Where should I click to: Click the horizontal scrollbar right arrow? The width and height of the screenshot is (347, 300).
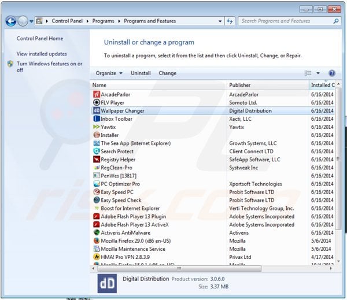(x=331, y=268)
